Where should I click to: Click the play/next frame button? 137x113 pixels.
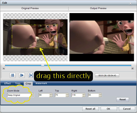tap(22, 75)
